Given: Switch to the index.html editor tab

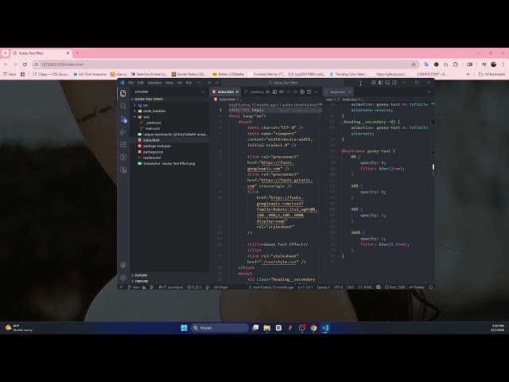Looking at the screenshot, I should click(225, 92).
